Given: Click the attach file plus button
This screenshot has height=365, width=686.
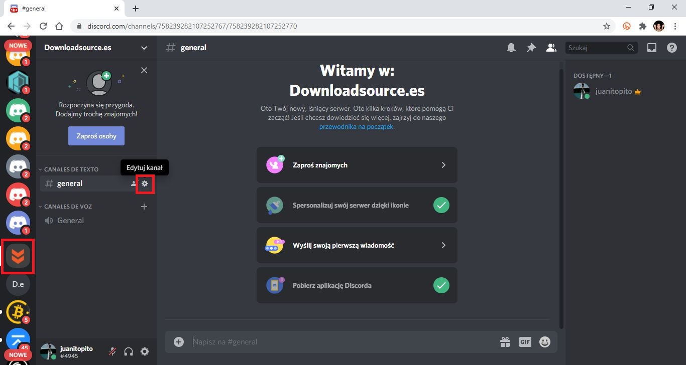Looking at the screenshot, I should click(x=179, y=342).
